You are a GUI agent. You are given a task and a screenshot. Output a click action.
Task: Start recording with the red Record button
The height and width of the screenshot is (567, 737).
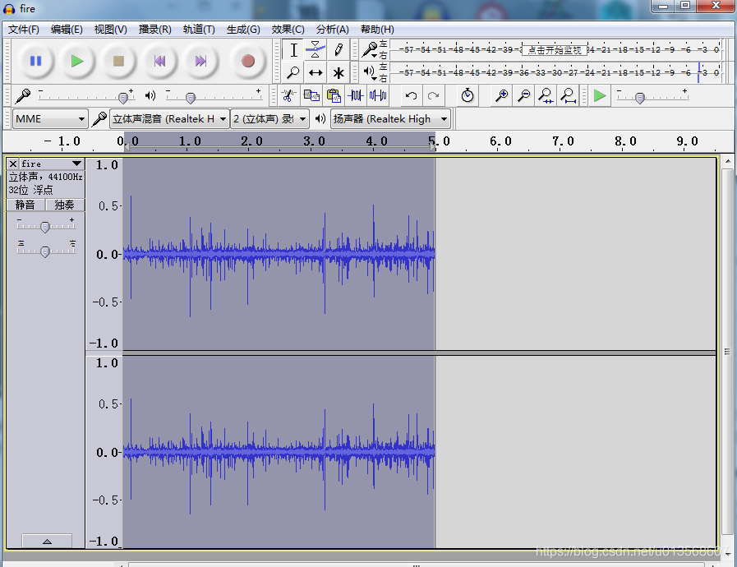pos(247,61)
